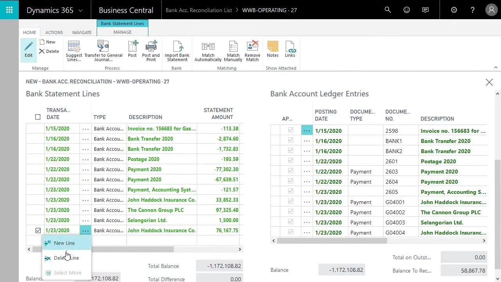Open the app launcher waffle menu
This screenshot has width=501, height=282.
coord(9,10)
